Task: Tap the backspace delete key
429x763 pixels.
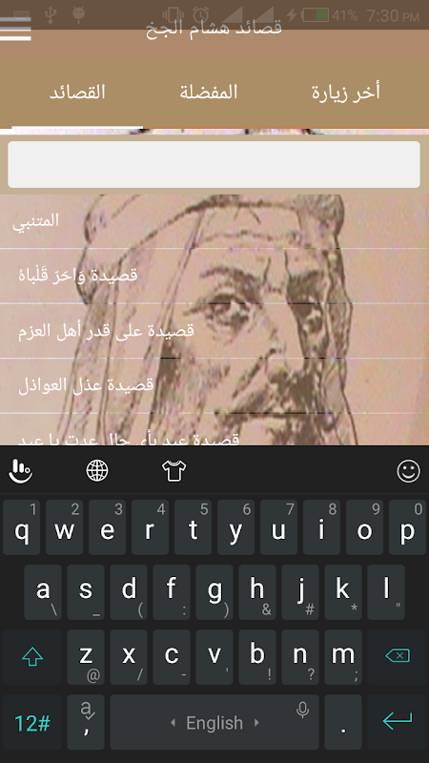Action: click(398, 656)
